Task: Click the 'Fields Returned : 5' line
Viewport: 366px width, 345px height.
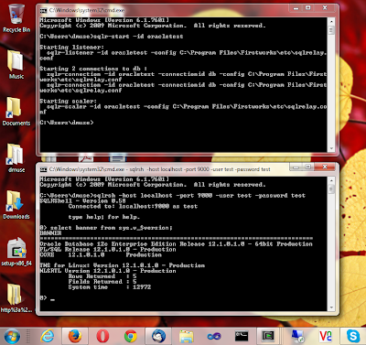Action: (102, 282)
